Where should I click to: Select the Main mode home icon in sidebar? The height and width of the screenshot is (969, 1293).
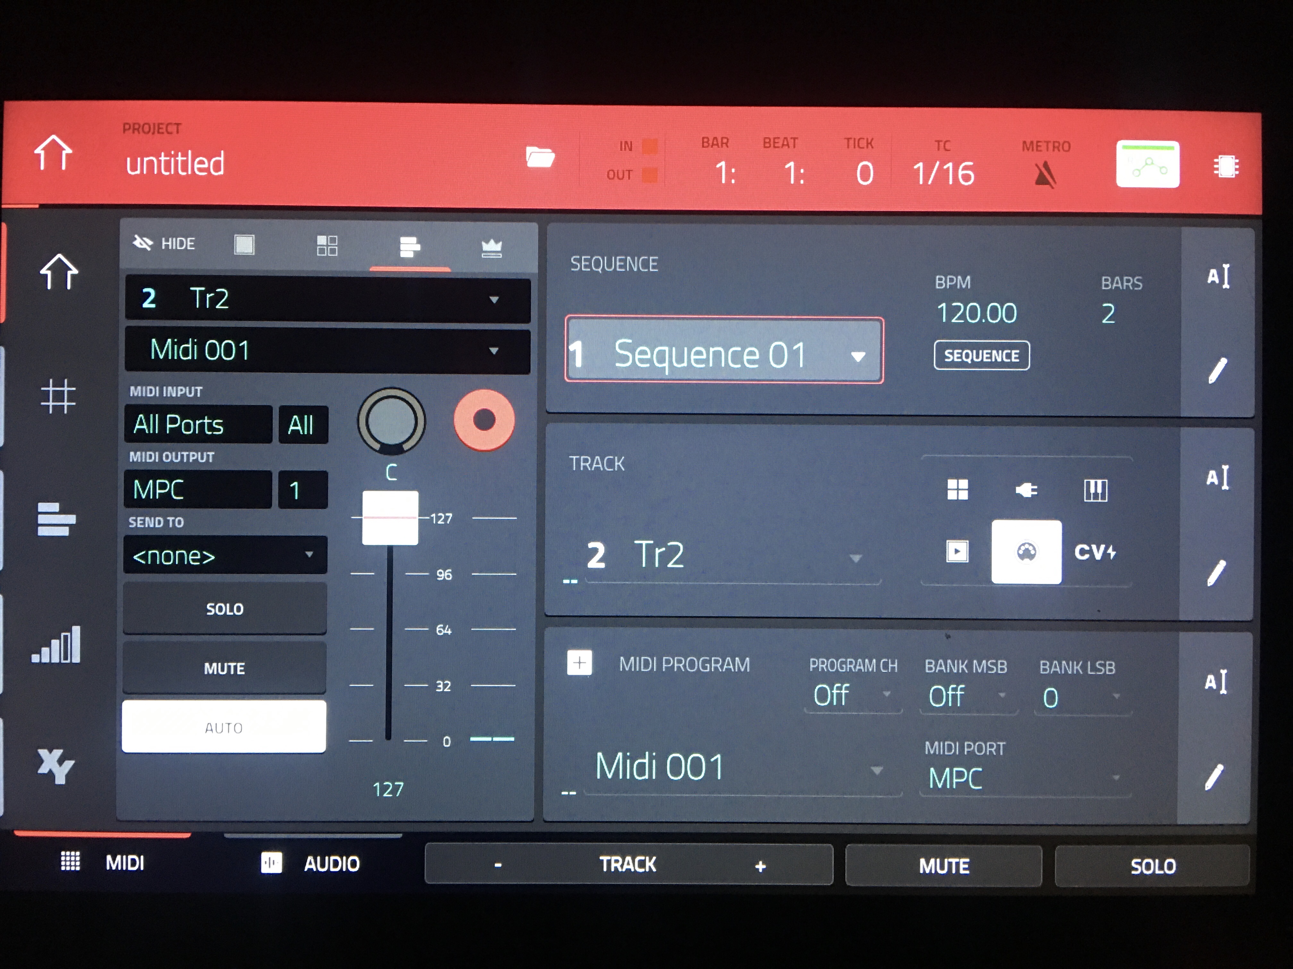pyautogui.click(x=58, y=272)
